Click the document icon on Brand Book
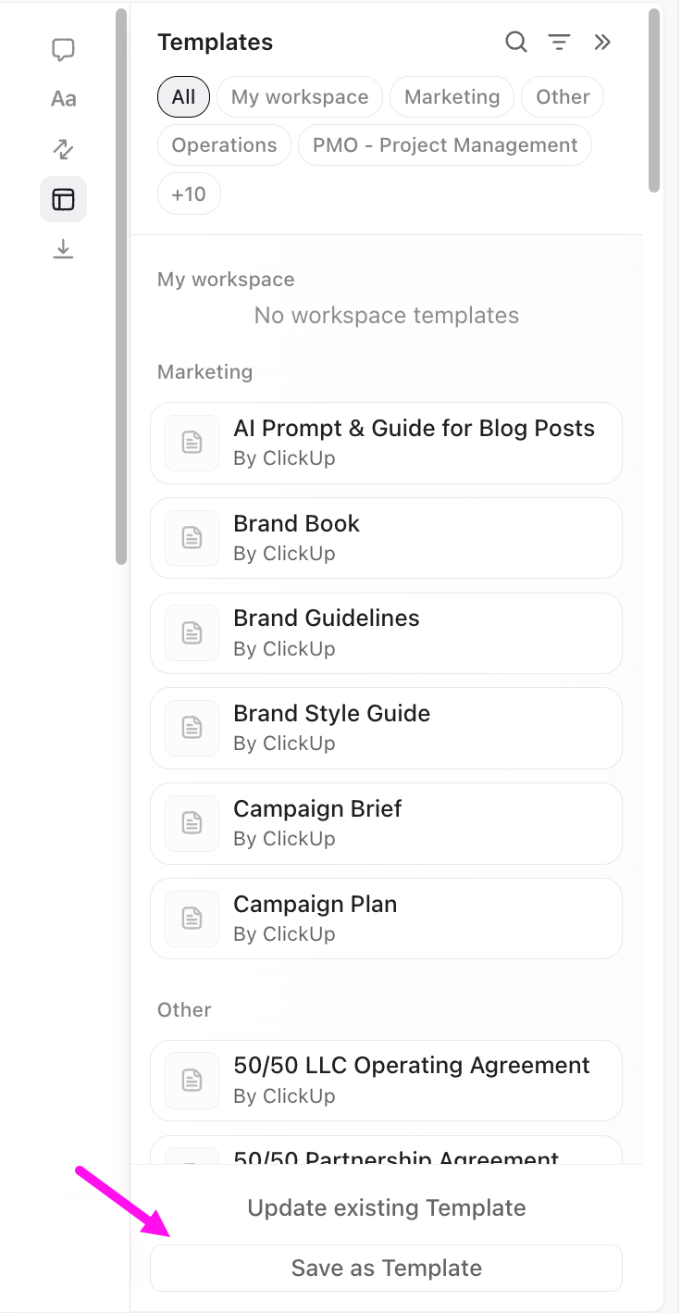The width and height of the screenshot is (681, 1313). (x=192, y=538)
